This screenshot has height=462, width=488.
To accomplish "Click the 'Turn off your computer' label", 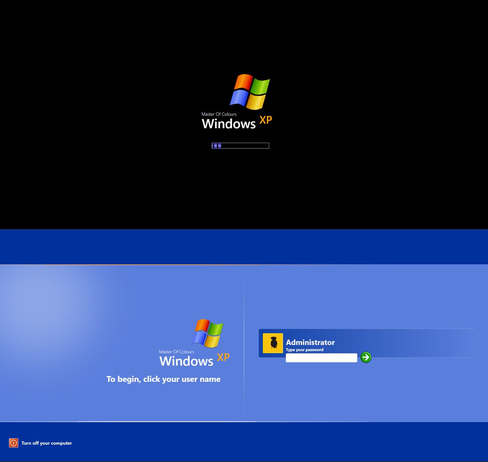I will (x=47, y=443).
